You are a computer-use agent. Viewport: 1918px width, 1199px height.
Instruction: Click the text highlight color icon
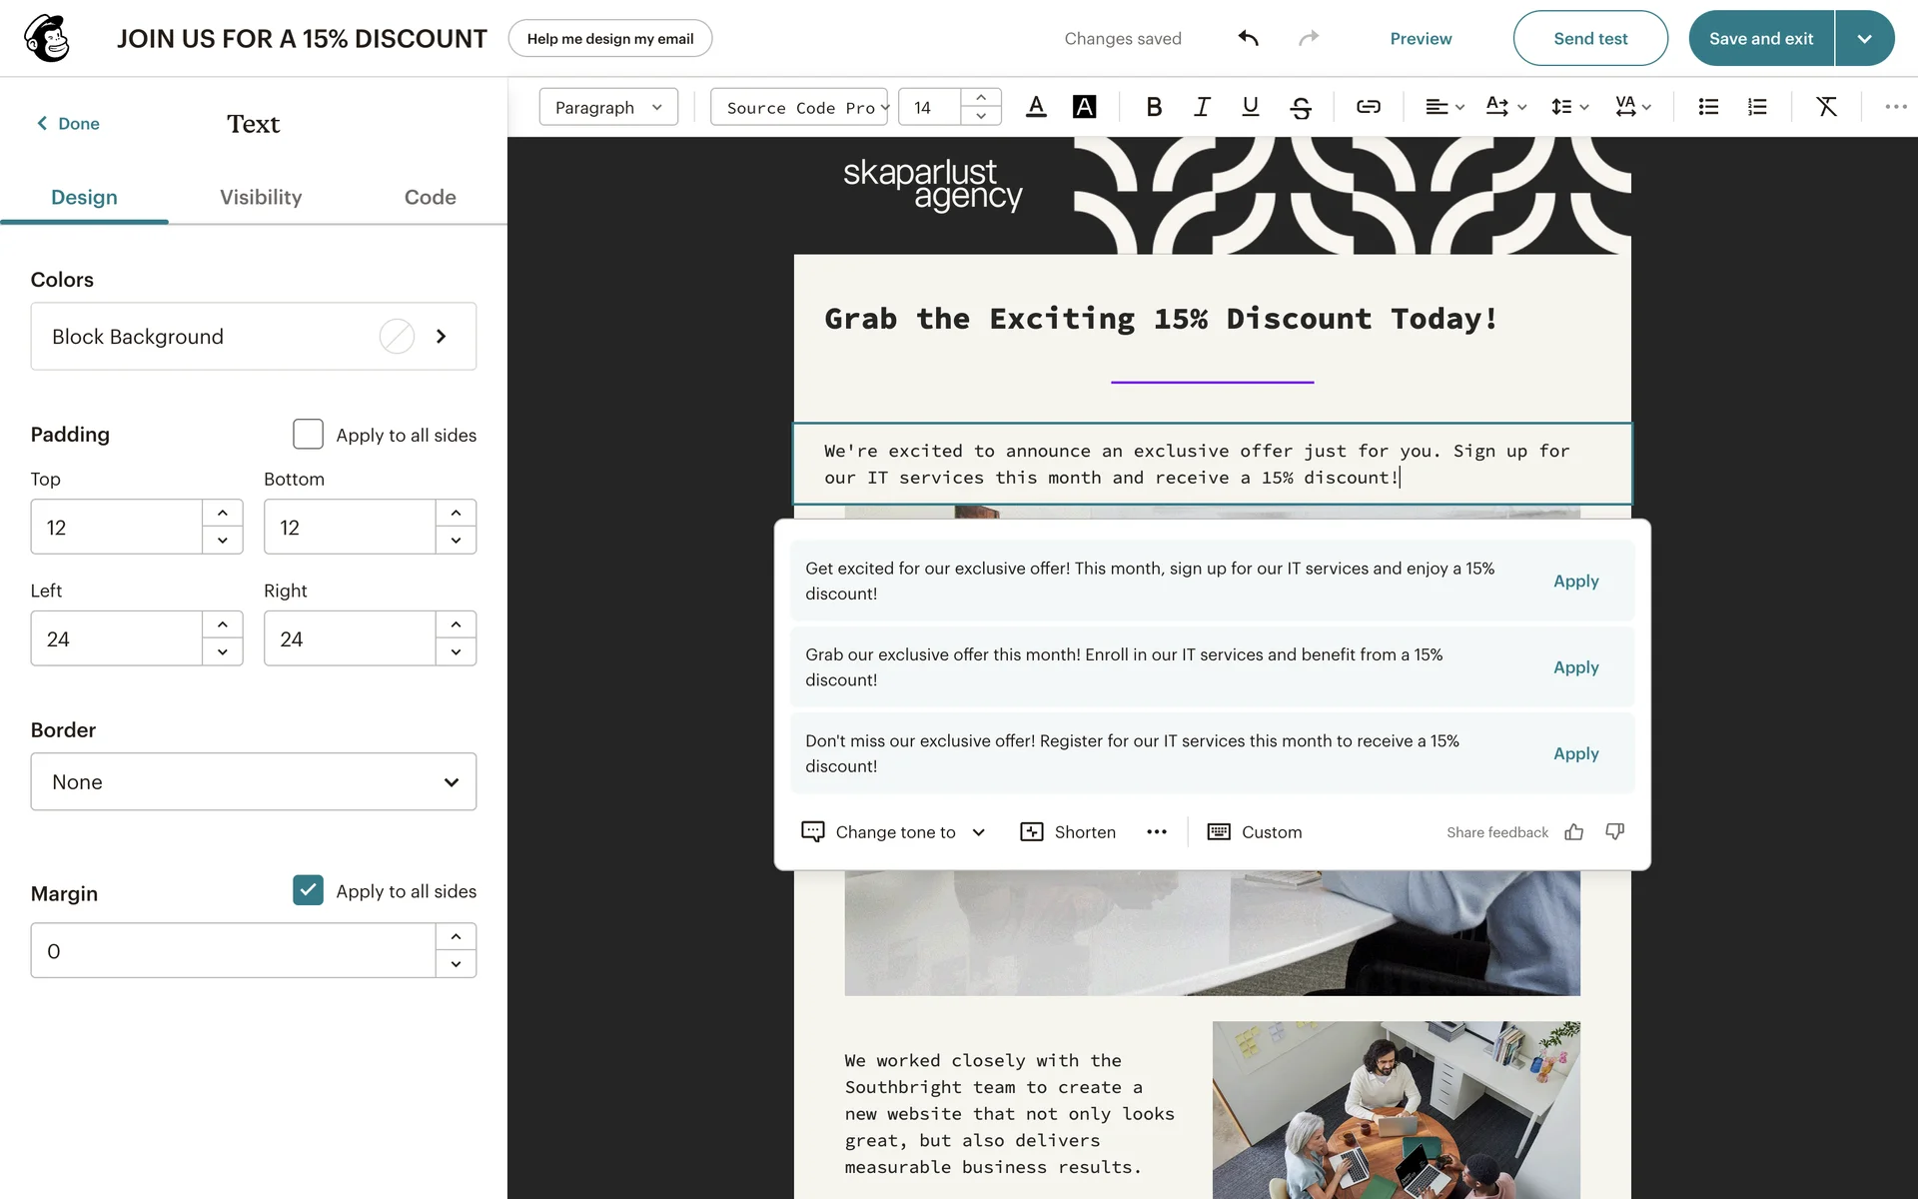point(1084,107)
